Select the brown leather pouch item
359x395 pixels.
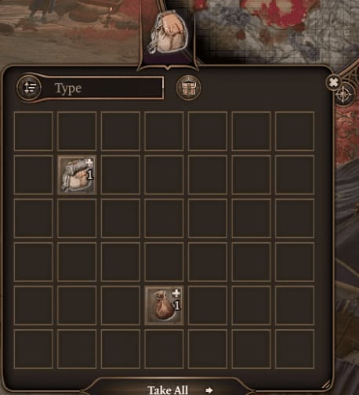[164, 306]
